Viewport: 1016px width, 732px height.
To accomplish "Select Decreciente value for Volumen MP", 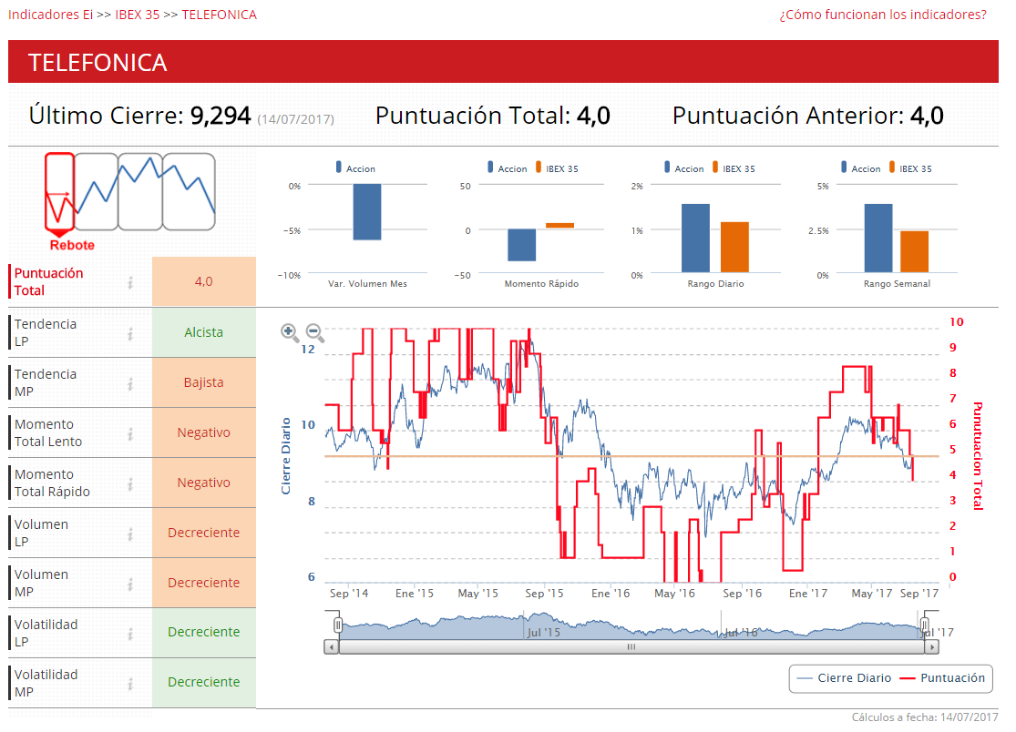I will point(204,583).
